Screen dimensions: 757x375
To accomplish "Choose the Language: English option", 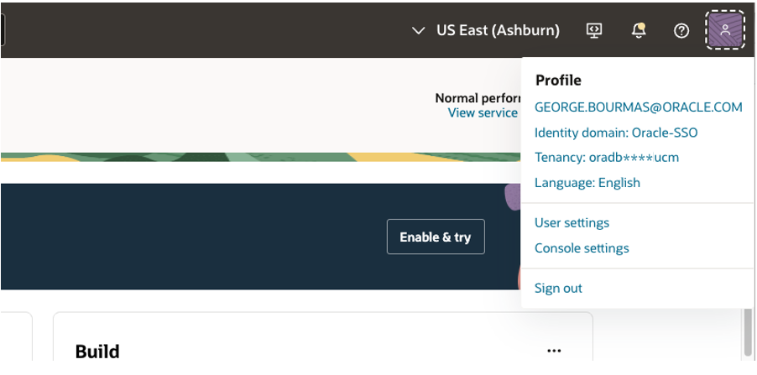I will pos(587,182).
